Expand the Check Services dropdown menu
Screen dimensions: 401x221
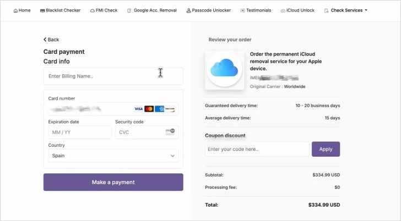click(x=346, y=10)
